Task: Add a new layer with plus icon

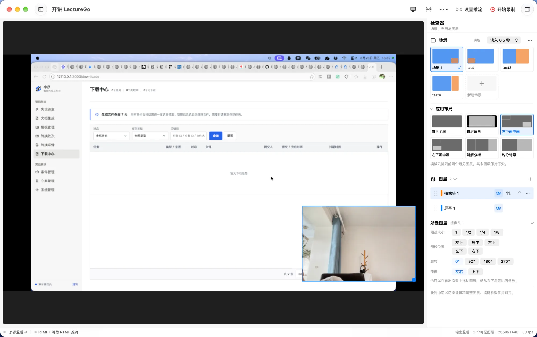Action: 530,179
